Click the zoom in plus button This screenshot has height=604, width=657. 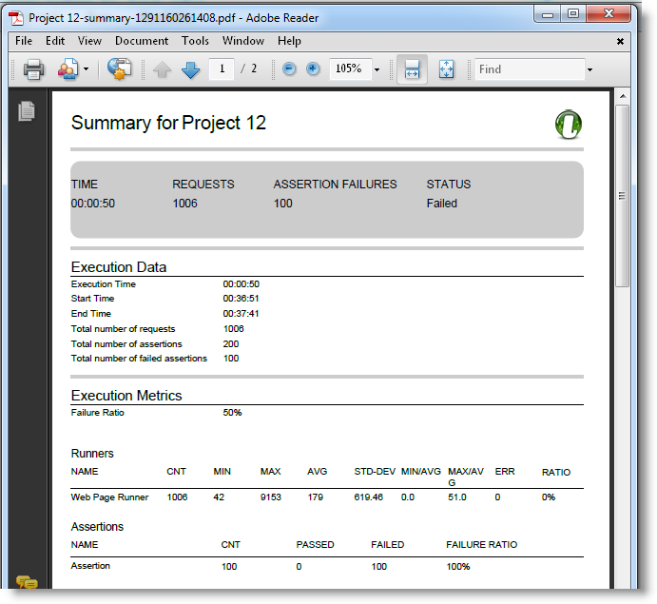[313, 68]
